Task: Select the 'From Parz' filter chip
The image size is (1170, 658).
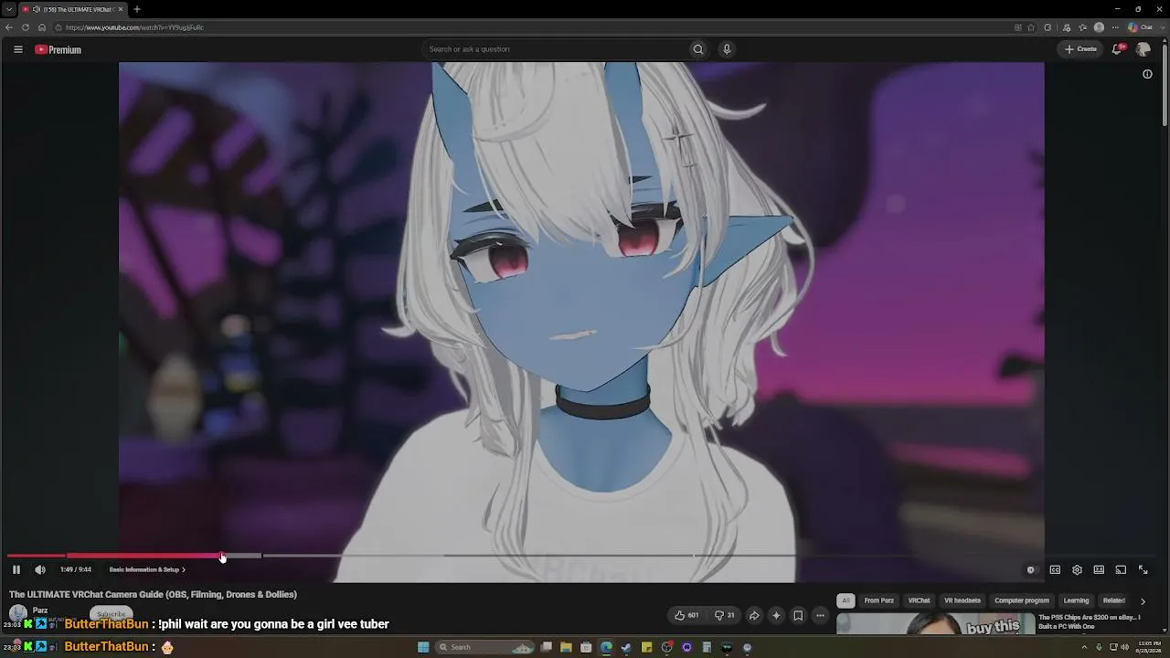Action: point(878,600)
